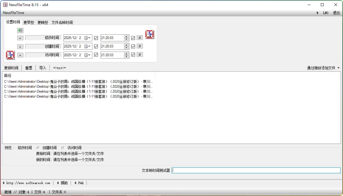Click the red drag-grabber icon beside 访问时间
Image resolution: width=343 pixels, height=196 pixels.
tap(10, 55)
